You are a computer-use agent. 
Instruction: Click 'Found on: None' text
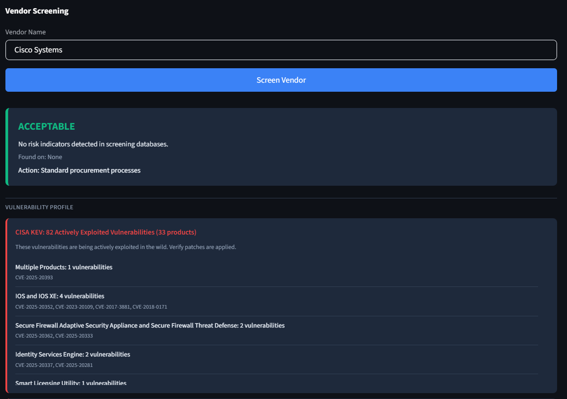click(x=40, y=157)
